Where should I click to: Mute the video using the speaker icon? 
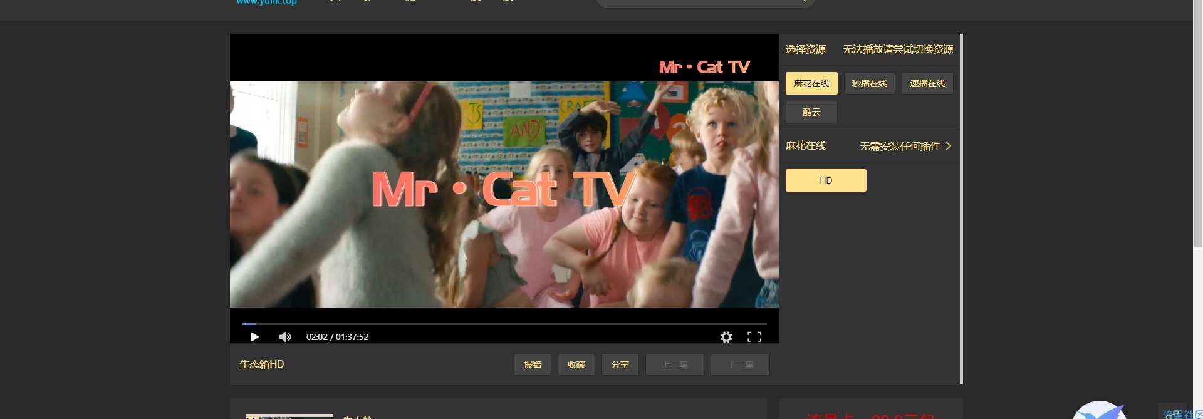(x=285, y=337)
